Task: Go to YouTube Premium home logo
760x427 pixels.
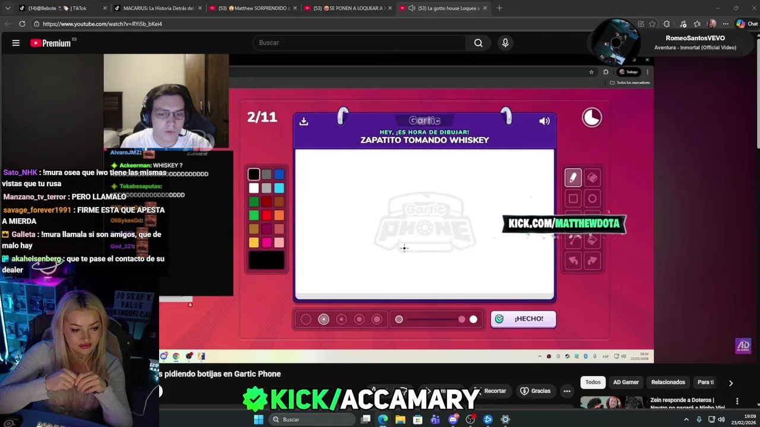Action: (50, 43)
